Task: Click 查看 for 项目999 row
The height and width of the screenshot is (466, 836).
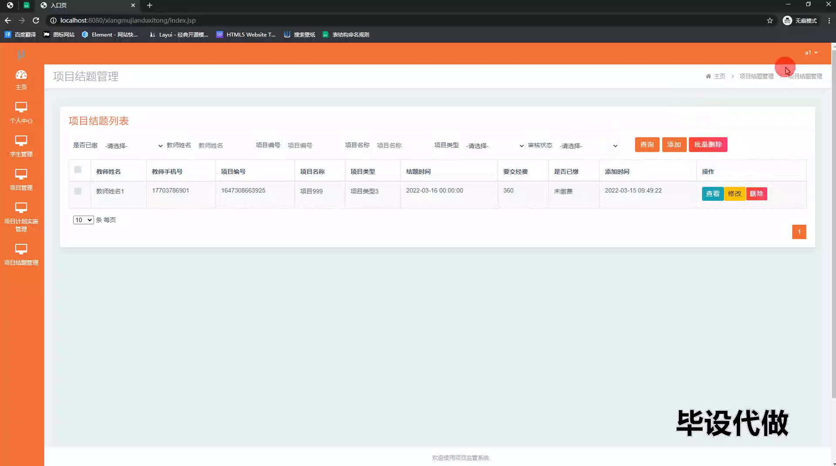Action: click(713, 193)
